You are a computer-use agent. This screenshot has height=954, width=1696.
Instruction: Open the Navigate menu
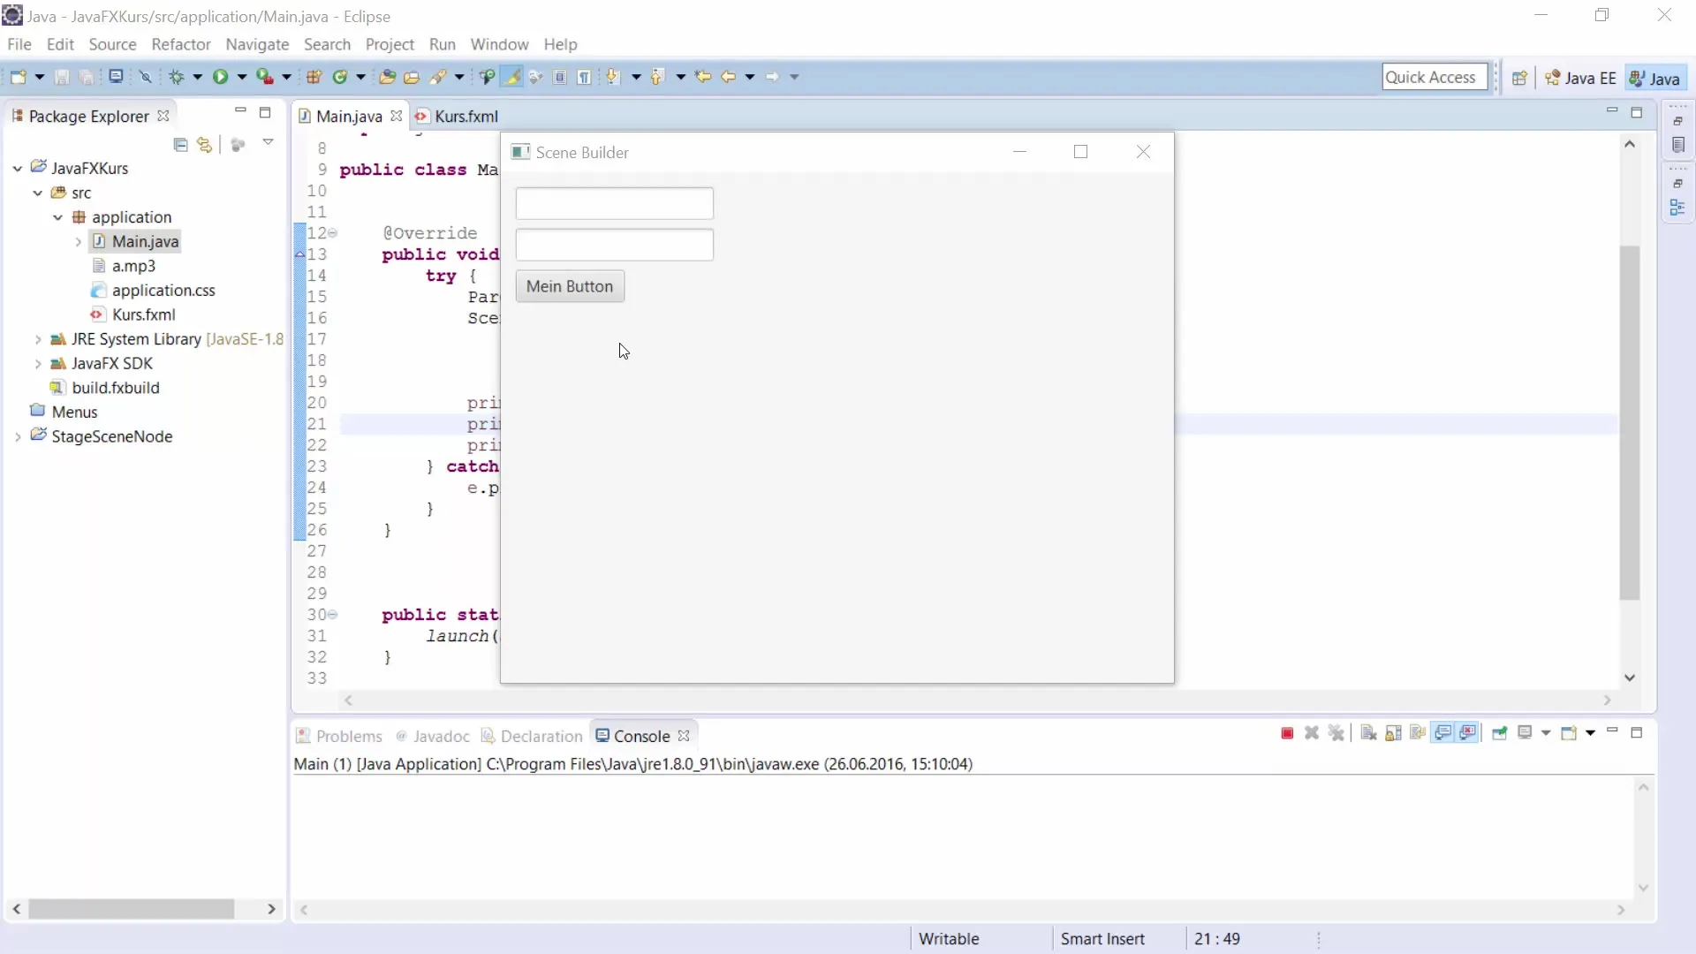pos(257,44)
